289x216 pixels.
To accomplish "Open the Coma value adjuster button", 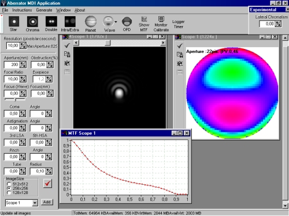I will tap(23, 113).
